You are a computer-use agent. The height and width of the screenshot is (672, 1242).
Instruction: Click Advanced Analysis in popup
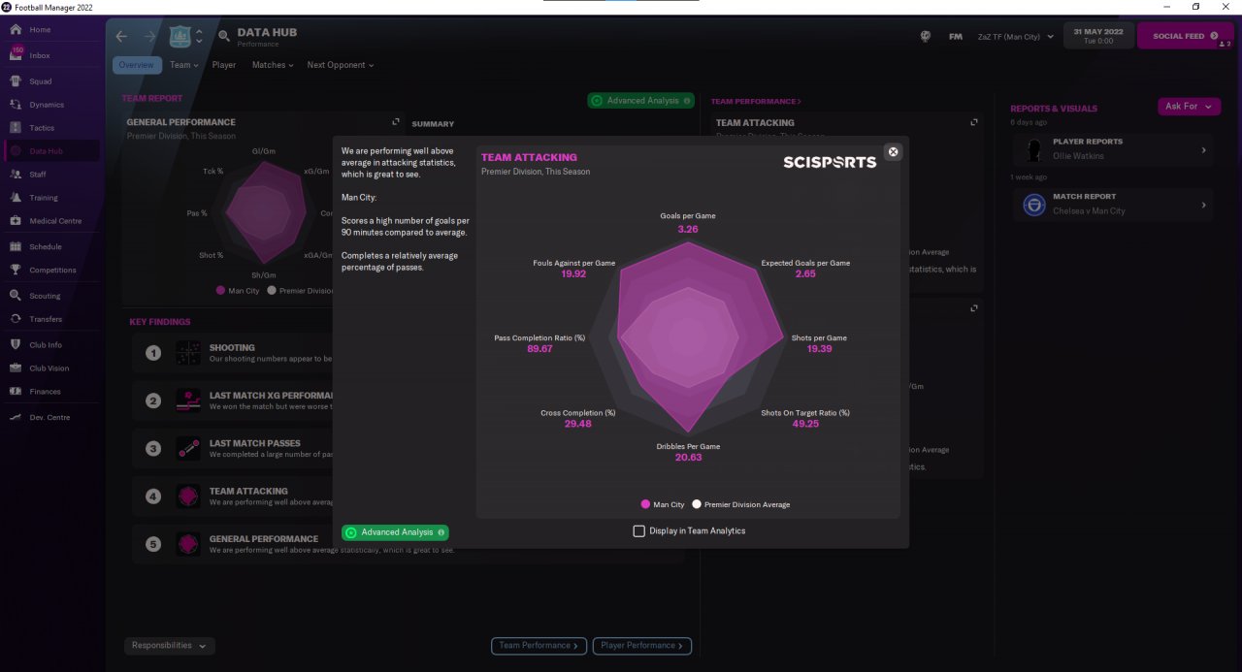coord(395,532)
